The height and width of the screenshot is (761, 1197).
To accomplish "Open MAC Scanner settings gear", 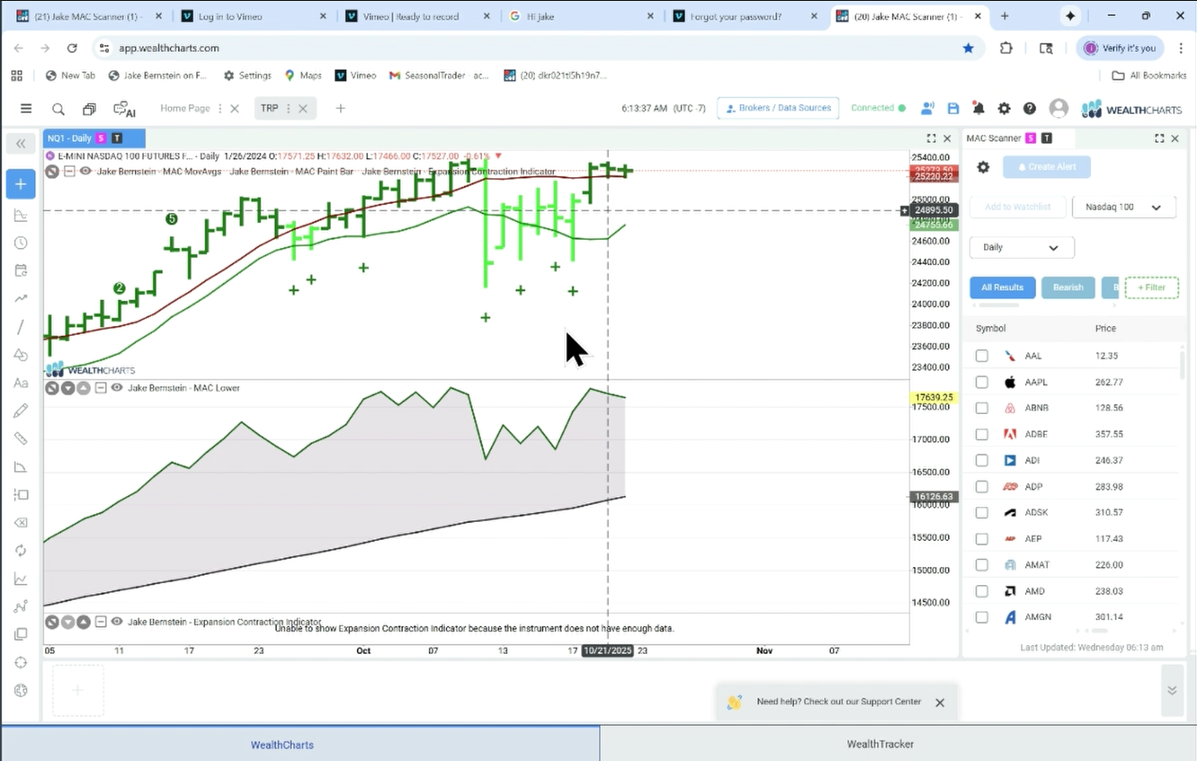I will click(983, 167).
